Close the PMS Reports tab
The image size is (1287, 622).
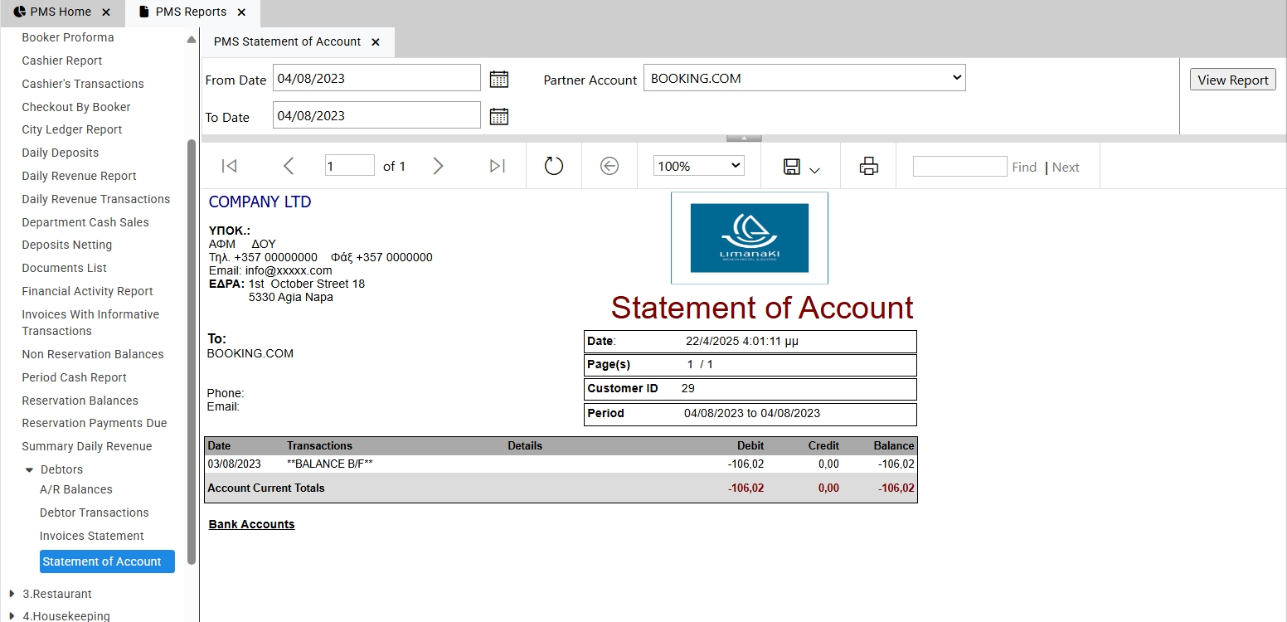coord(241,12)
